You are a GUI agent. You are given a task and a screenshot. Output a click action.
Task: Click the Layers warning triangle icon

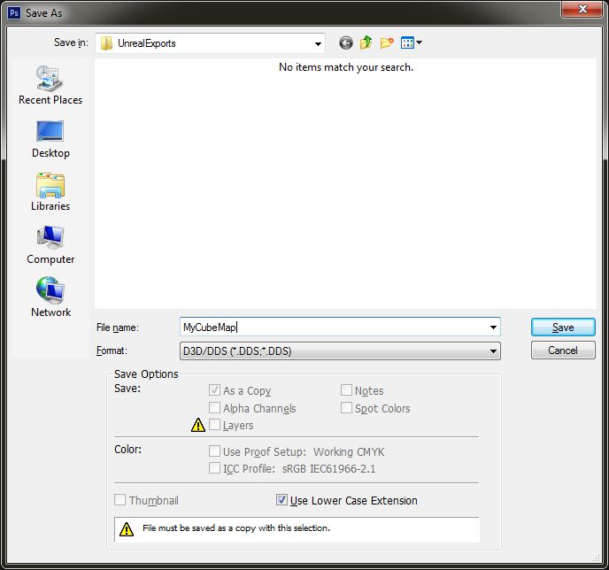(x=198, y=425)
